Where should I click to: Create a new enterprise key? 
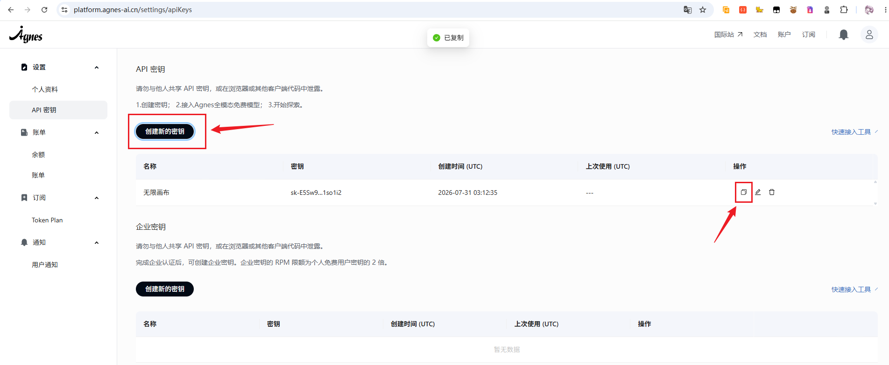click(165, 289)
